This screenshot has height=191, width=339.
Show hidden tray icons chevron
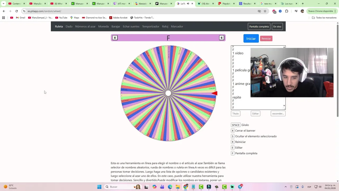(x=286, y=187)
